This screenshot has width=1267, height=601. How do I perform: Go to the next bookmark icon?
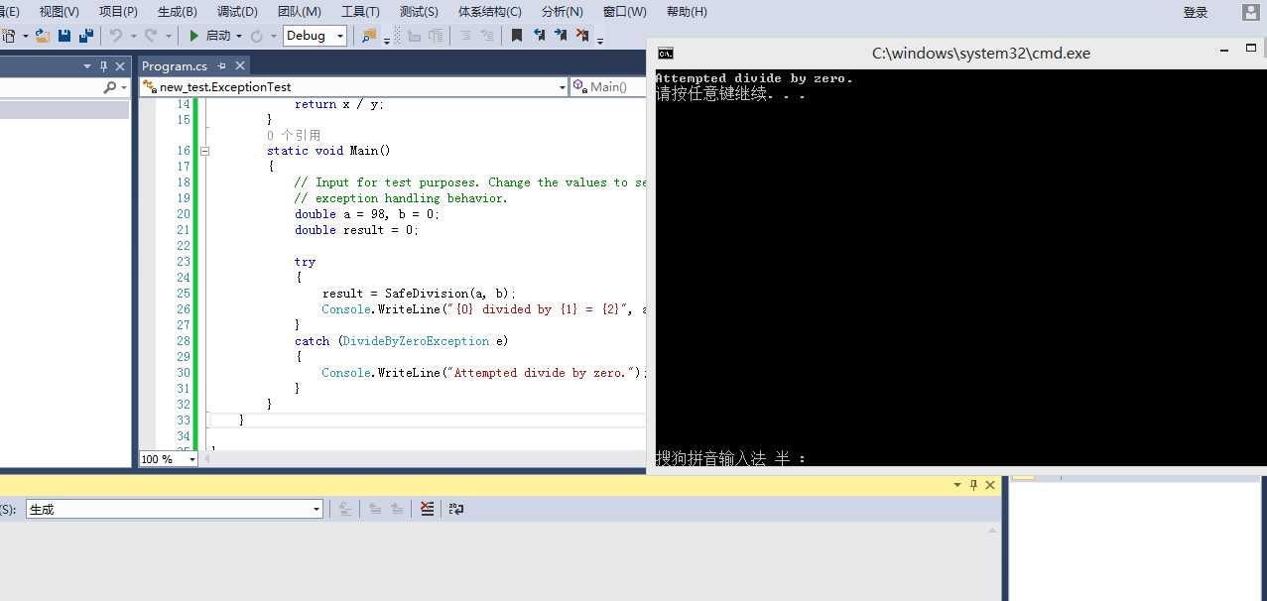click(560, 36)
